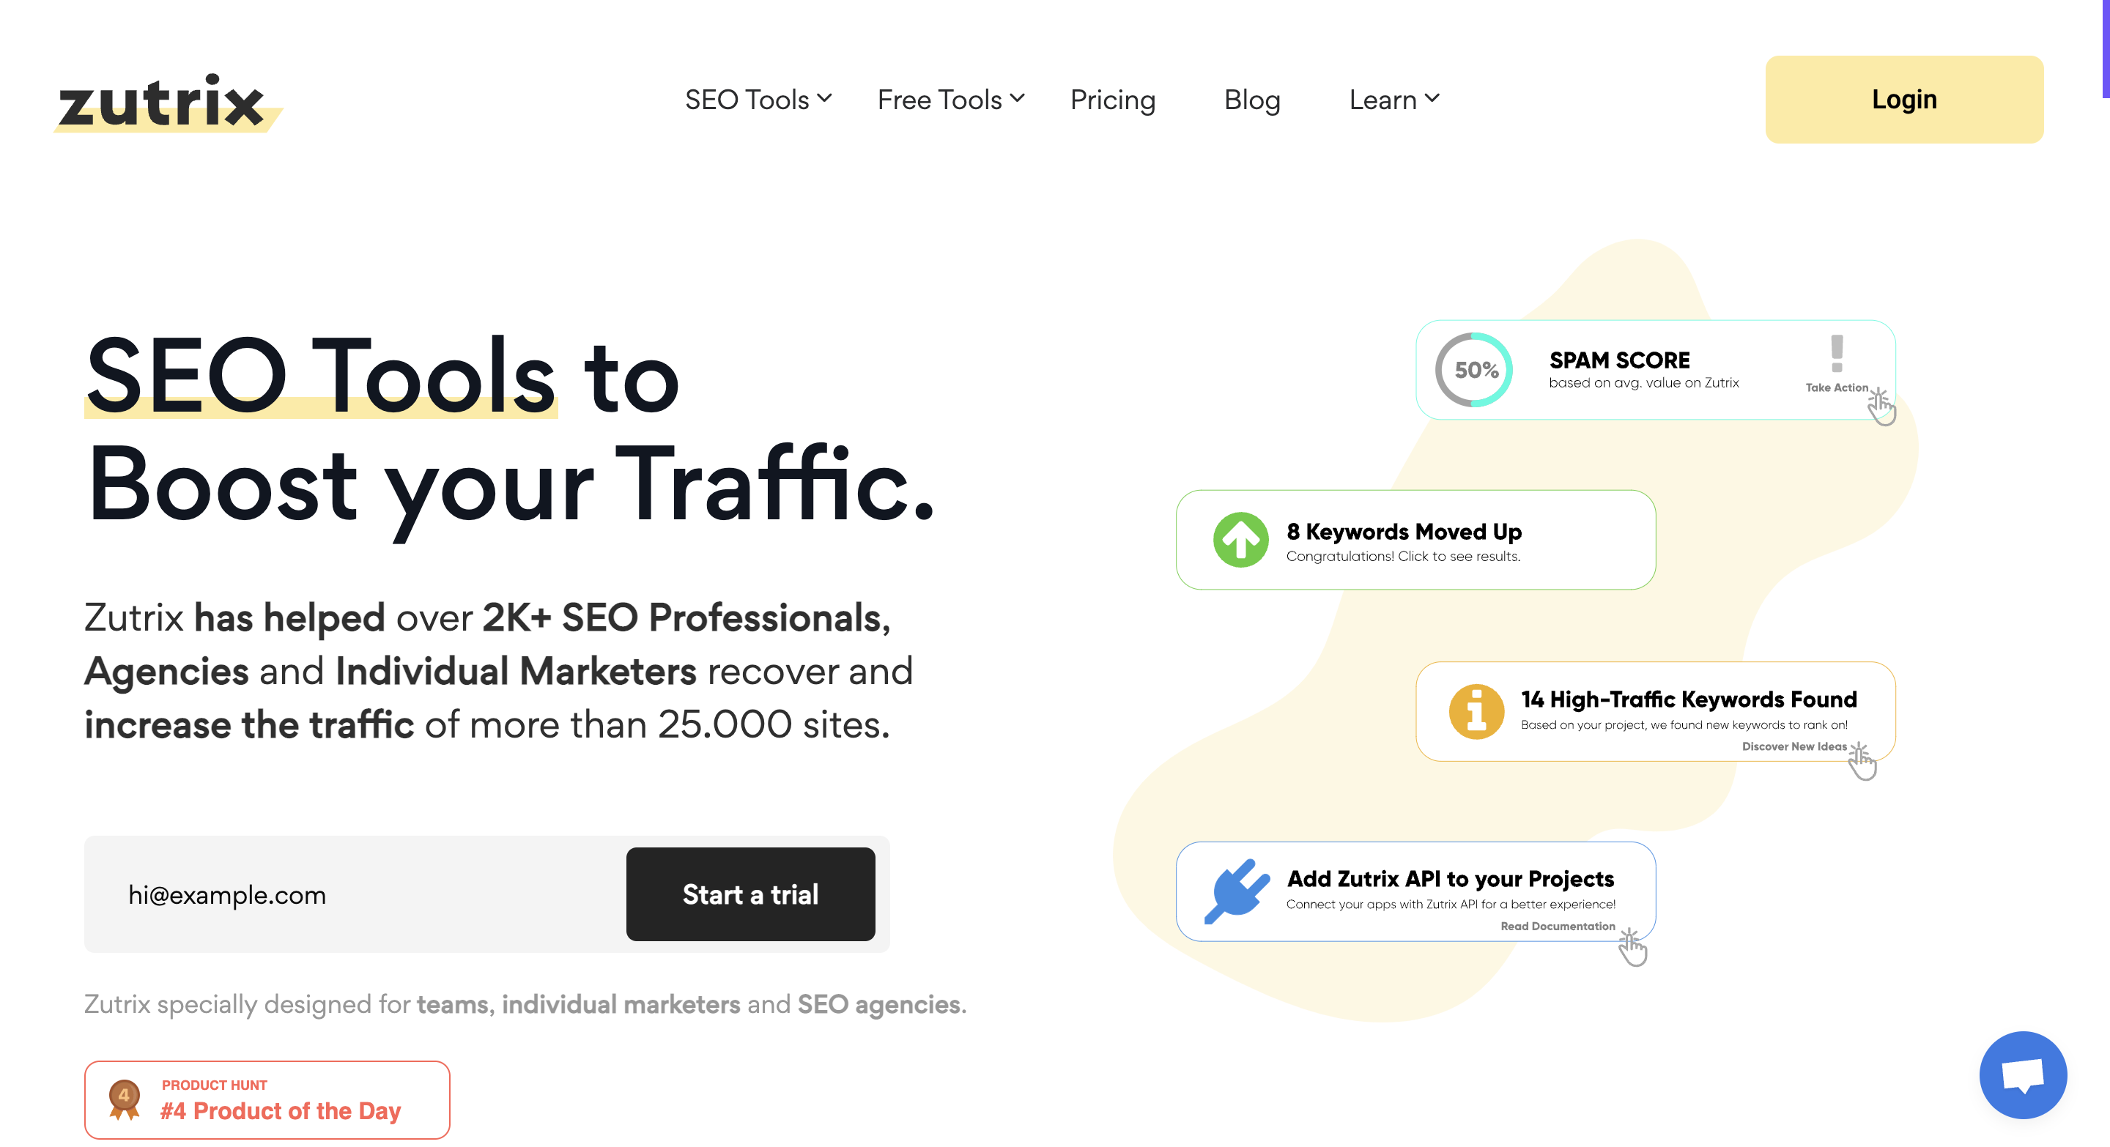
Task: Click the Start a trial button
Action: (750, 894)
